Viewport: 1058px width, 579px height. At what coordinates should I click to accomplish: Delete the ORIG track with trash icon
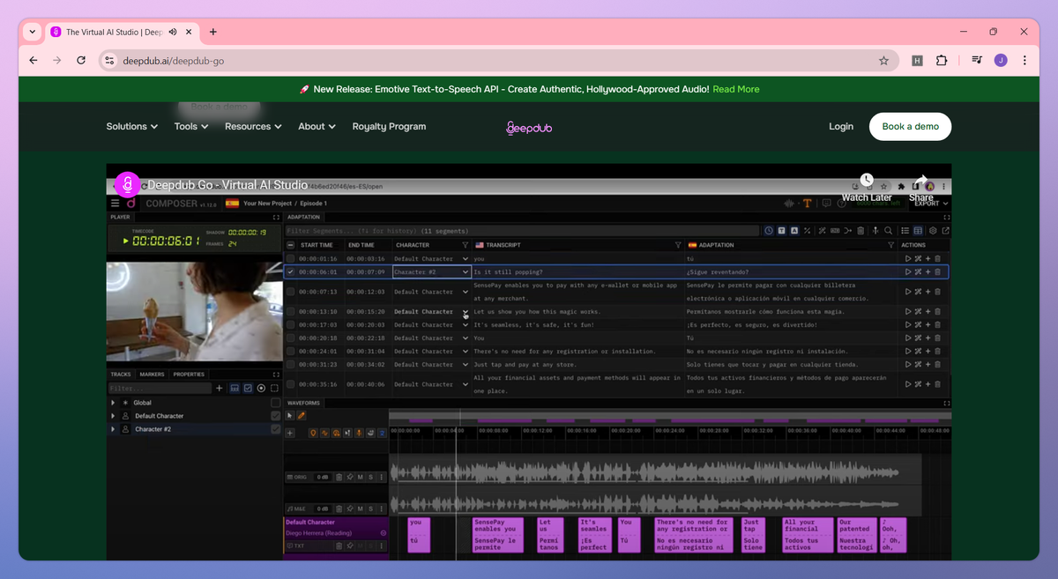pyautogui.click(x=339, y=477)
